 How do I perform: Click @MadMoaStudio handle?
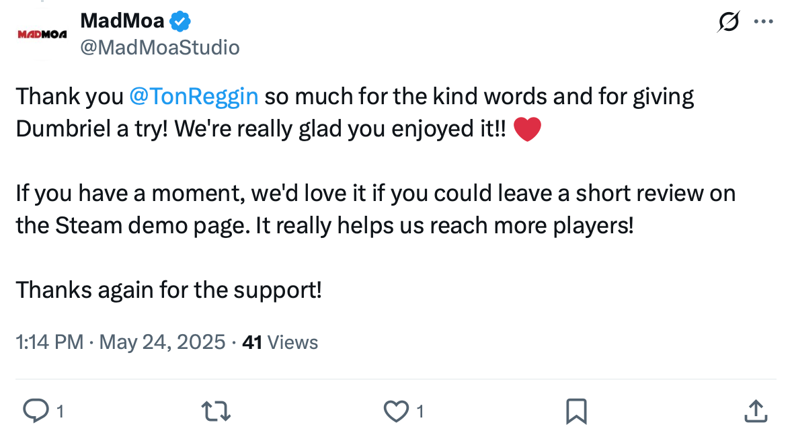pos(159,47)
